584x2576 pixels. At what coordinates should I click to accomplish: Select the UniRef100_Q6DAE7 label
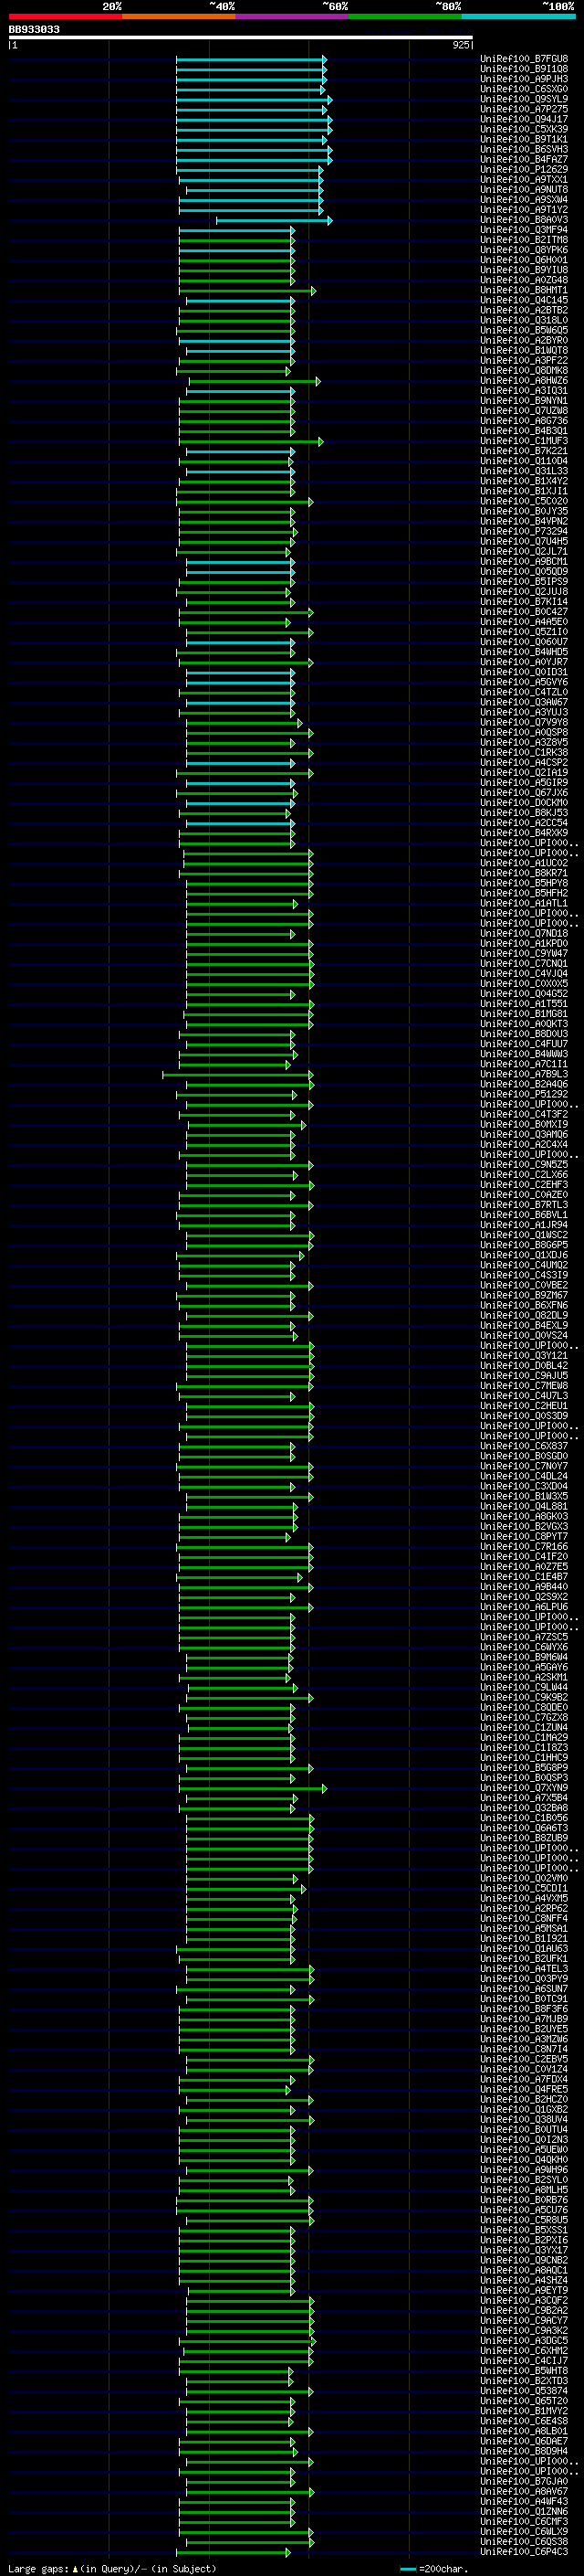(523, 2441)
